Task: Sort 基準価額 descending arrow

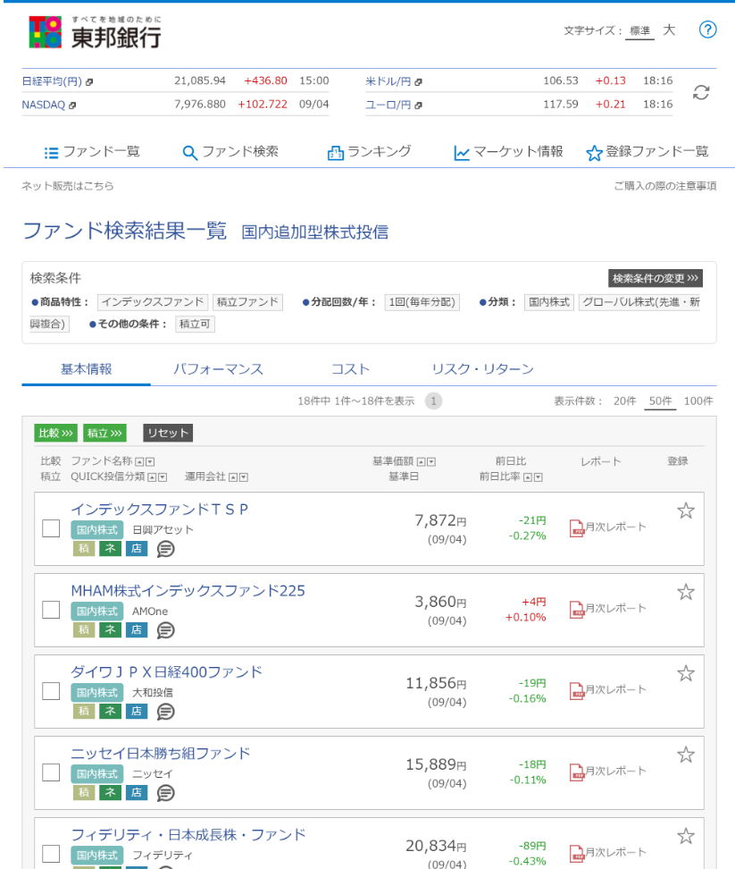Action: 431,461
